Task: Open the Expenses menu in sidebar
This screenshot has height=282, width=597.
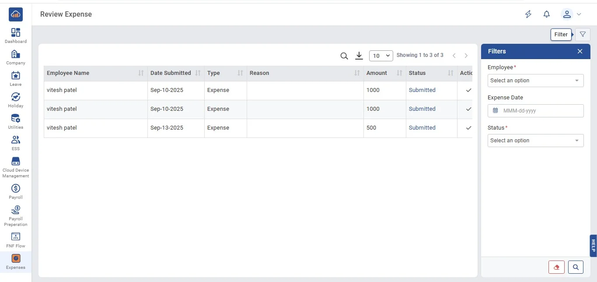Action: pos(16,262)
